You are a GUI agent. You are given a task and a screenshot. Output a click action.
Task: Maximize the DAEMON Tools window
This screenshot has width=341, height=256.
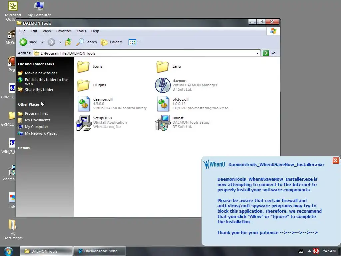coord(261,22)
